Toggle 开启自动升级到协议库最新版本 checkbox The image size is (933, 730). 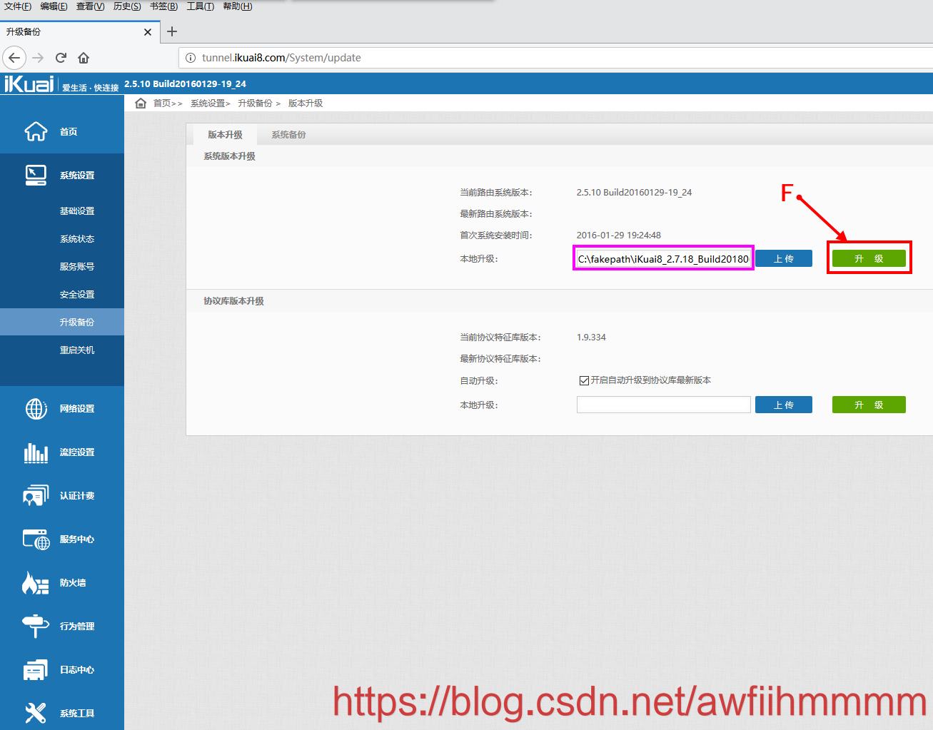pos(584,380)
